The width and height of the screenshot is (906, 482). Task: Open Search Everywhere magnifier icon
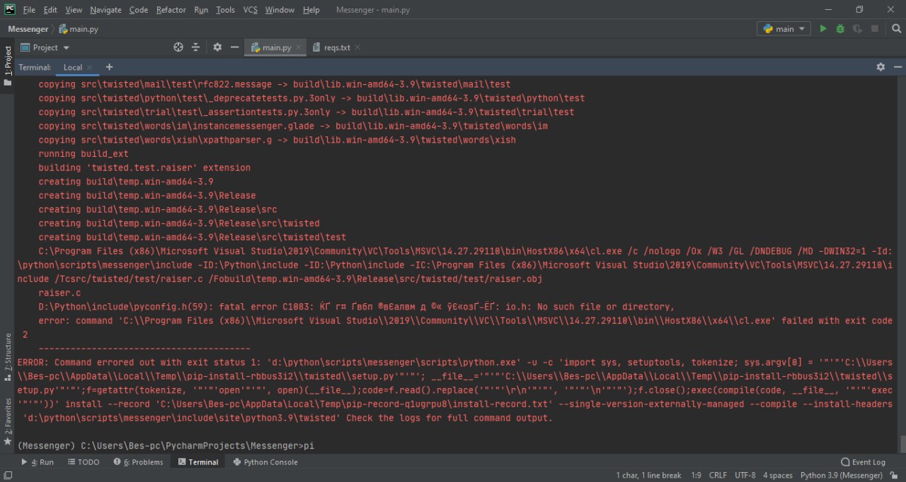point(895,29)
